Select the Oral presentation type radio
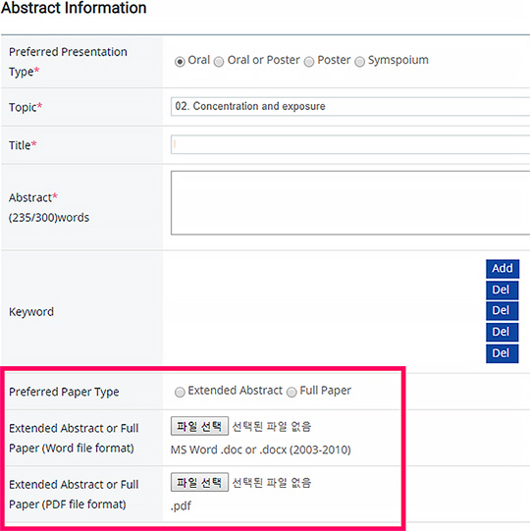Image resolution: width=530 pixels, height=531 pixels. click(180, 62)
